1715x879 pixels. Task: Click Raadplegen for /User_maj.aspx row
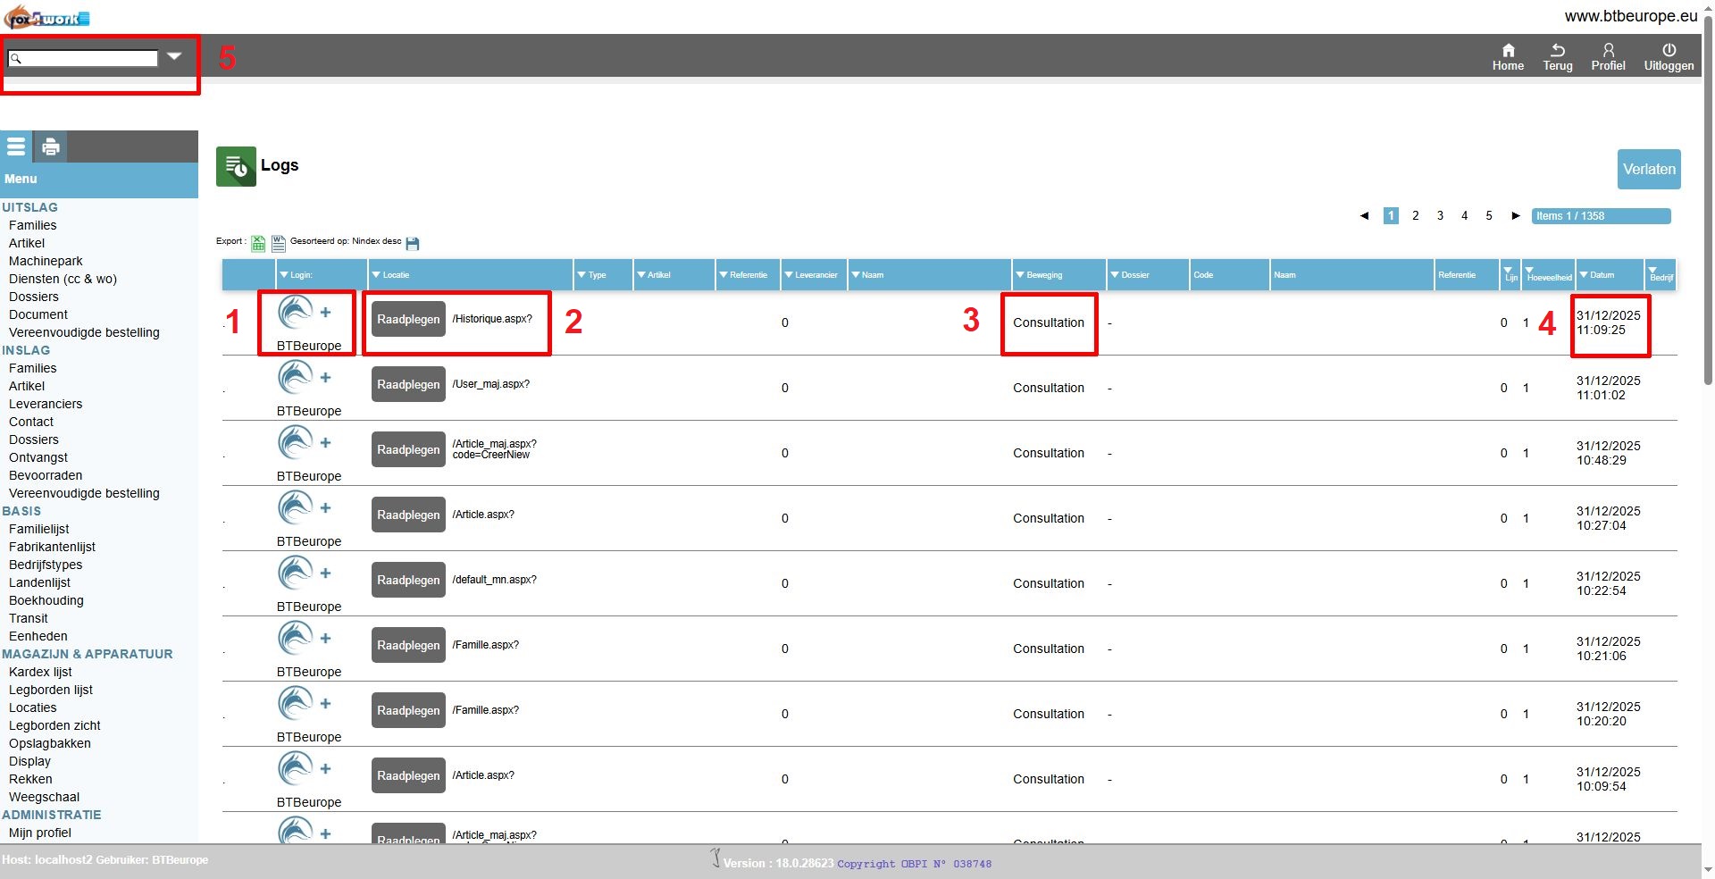point(408,384)
